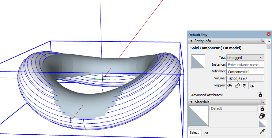Click the Default material name field

pyautogui.click(x=233, y=108)
